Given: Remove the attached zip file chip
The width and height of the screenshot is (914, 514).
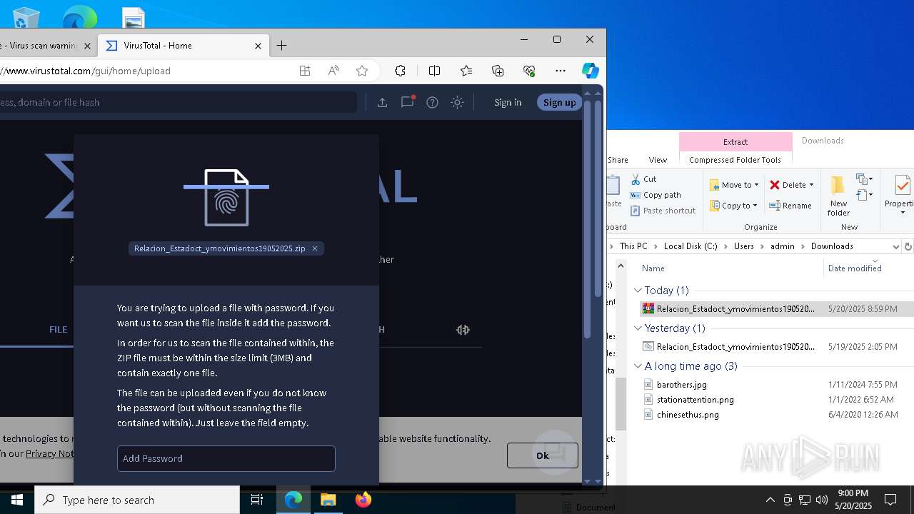Looking at the screenshot, I should click(314, 248).
